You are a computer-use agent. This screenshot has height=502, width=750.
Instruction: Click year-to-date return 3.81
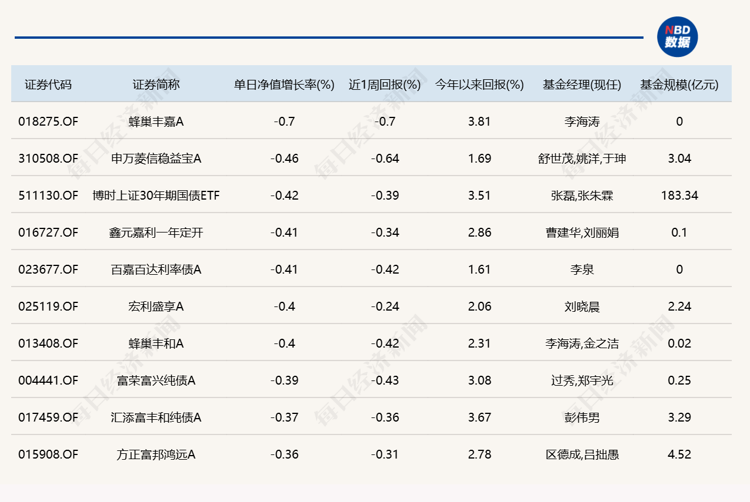[x=479, y=122]
